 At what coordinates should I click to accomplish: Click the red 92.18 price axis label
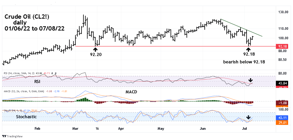pyautogui.click(x=283, y=46)
